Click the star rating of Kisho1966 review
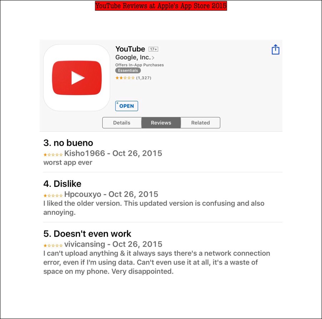 pos(53,155)
